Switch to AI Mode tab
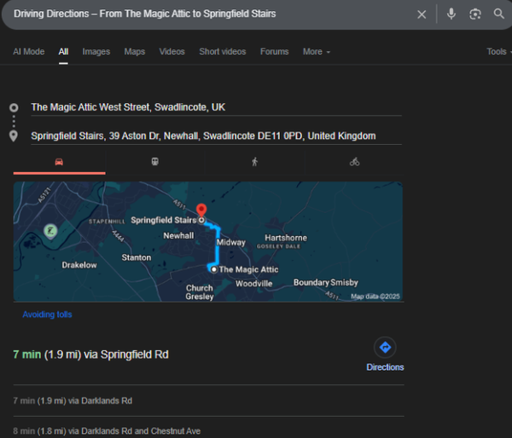This screenshot has width=512, height=438. pos(29,51)
